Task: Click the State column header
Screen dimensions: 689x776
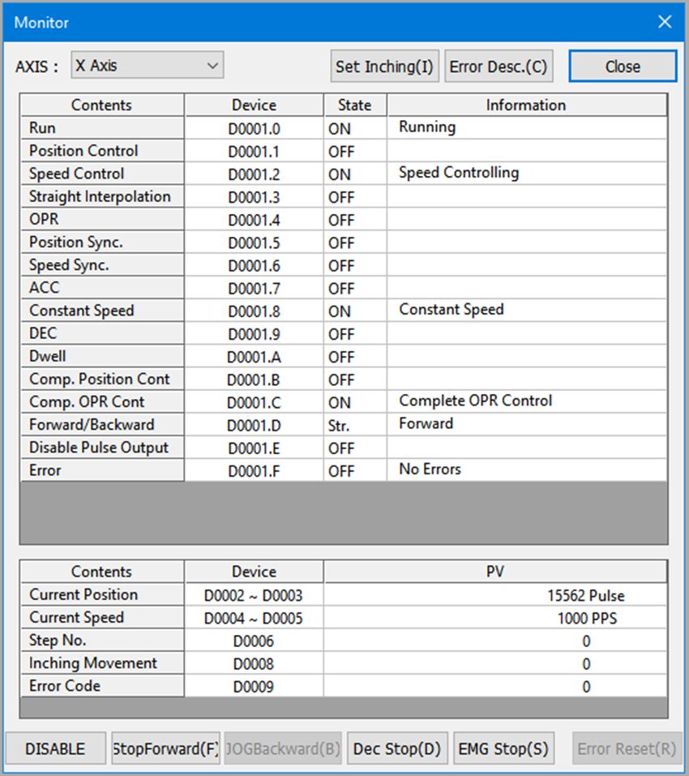Action: [x=355, y=105]
